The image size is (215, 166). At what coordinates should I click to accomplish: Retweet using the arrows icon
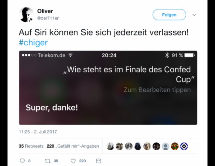[x=47, y=161]
